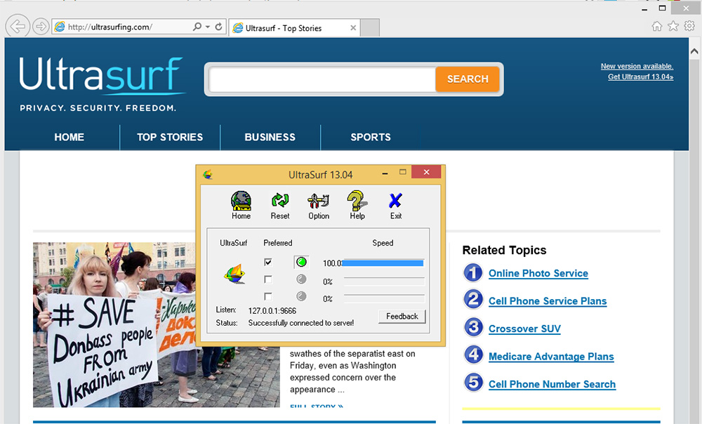Select the SPORTS menu item
The height and width of the screenshot is (424, 702).
371,138
